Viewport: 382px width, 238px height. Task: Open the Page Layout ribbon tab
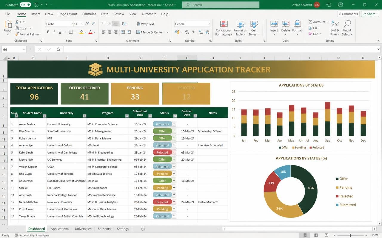[x=68, y=14]
